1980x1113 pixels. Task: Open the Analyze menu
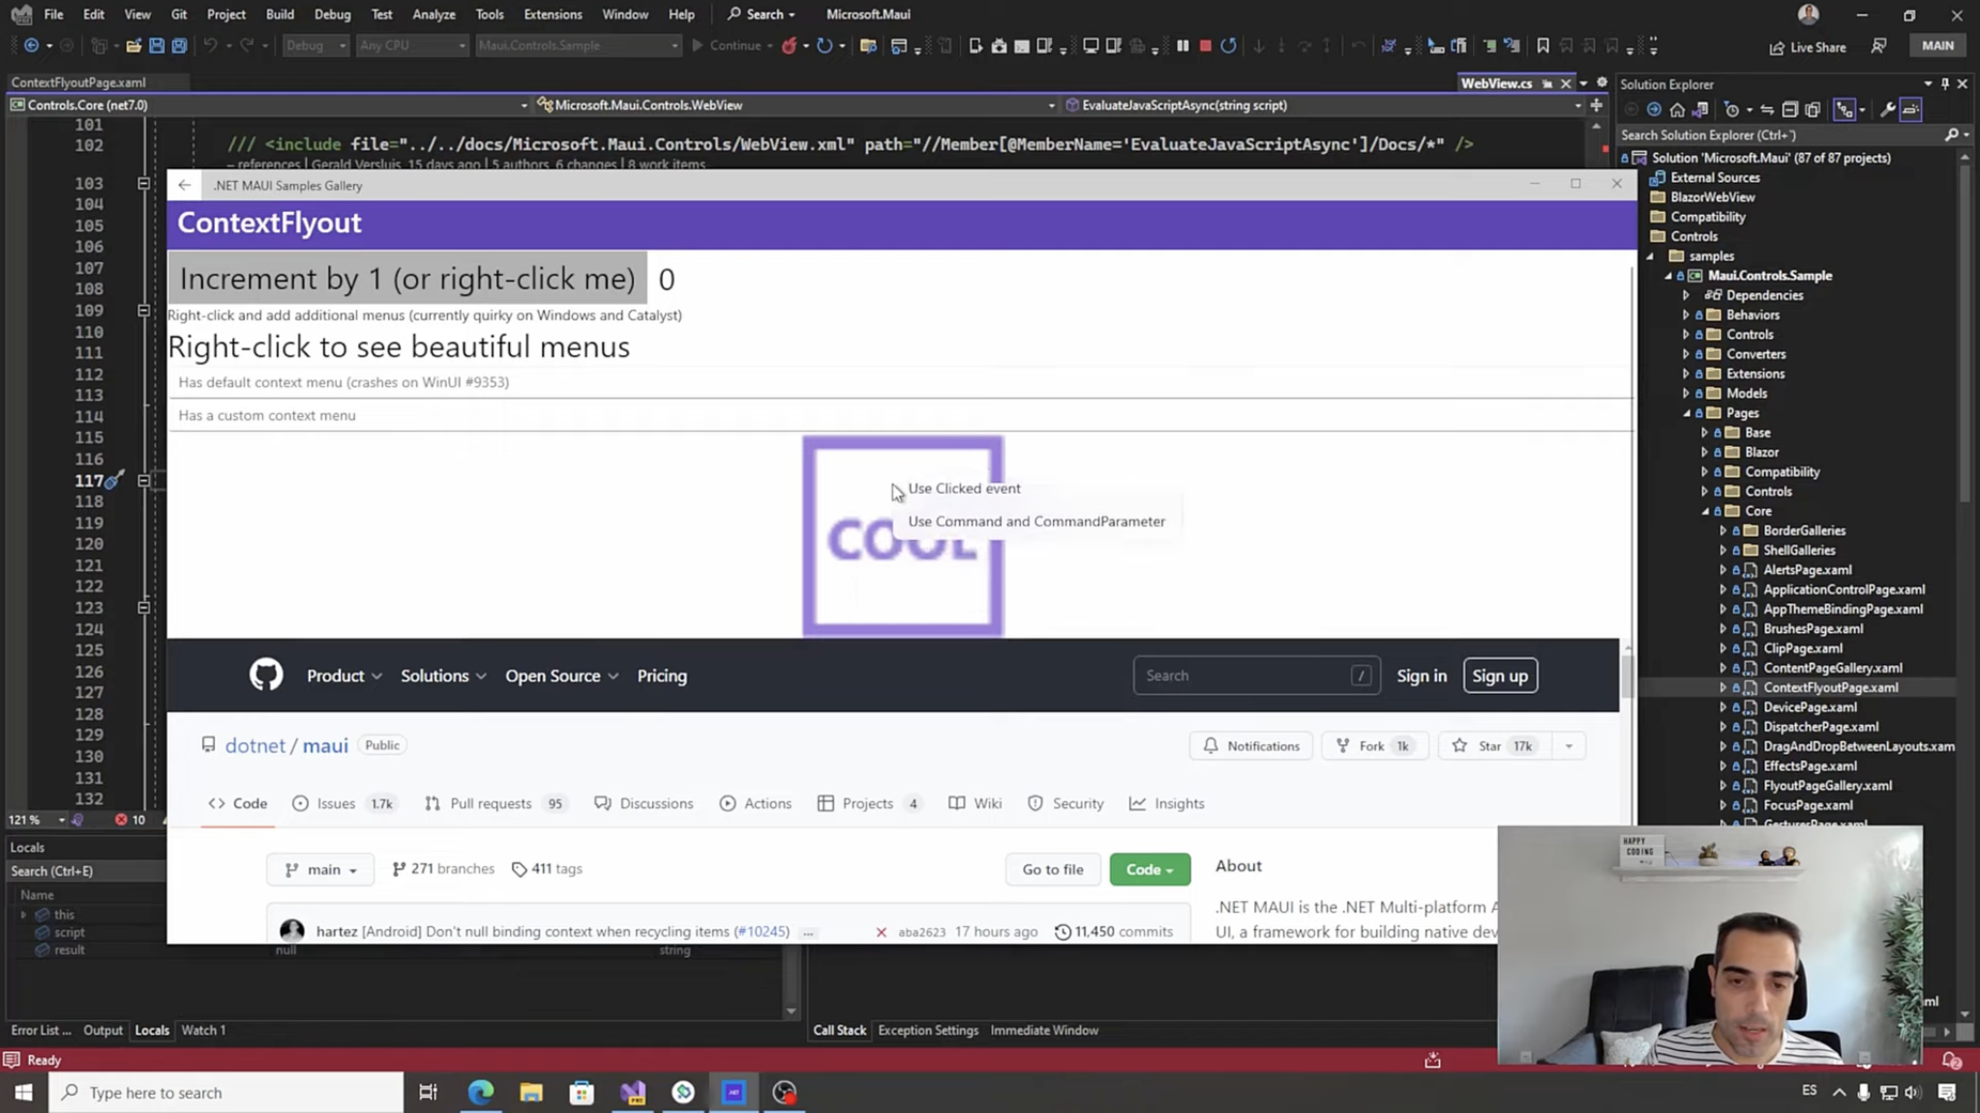(x=434, y=15)
